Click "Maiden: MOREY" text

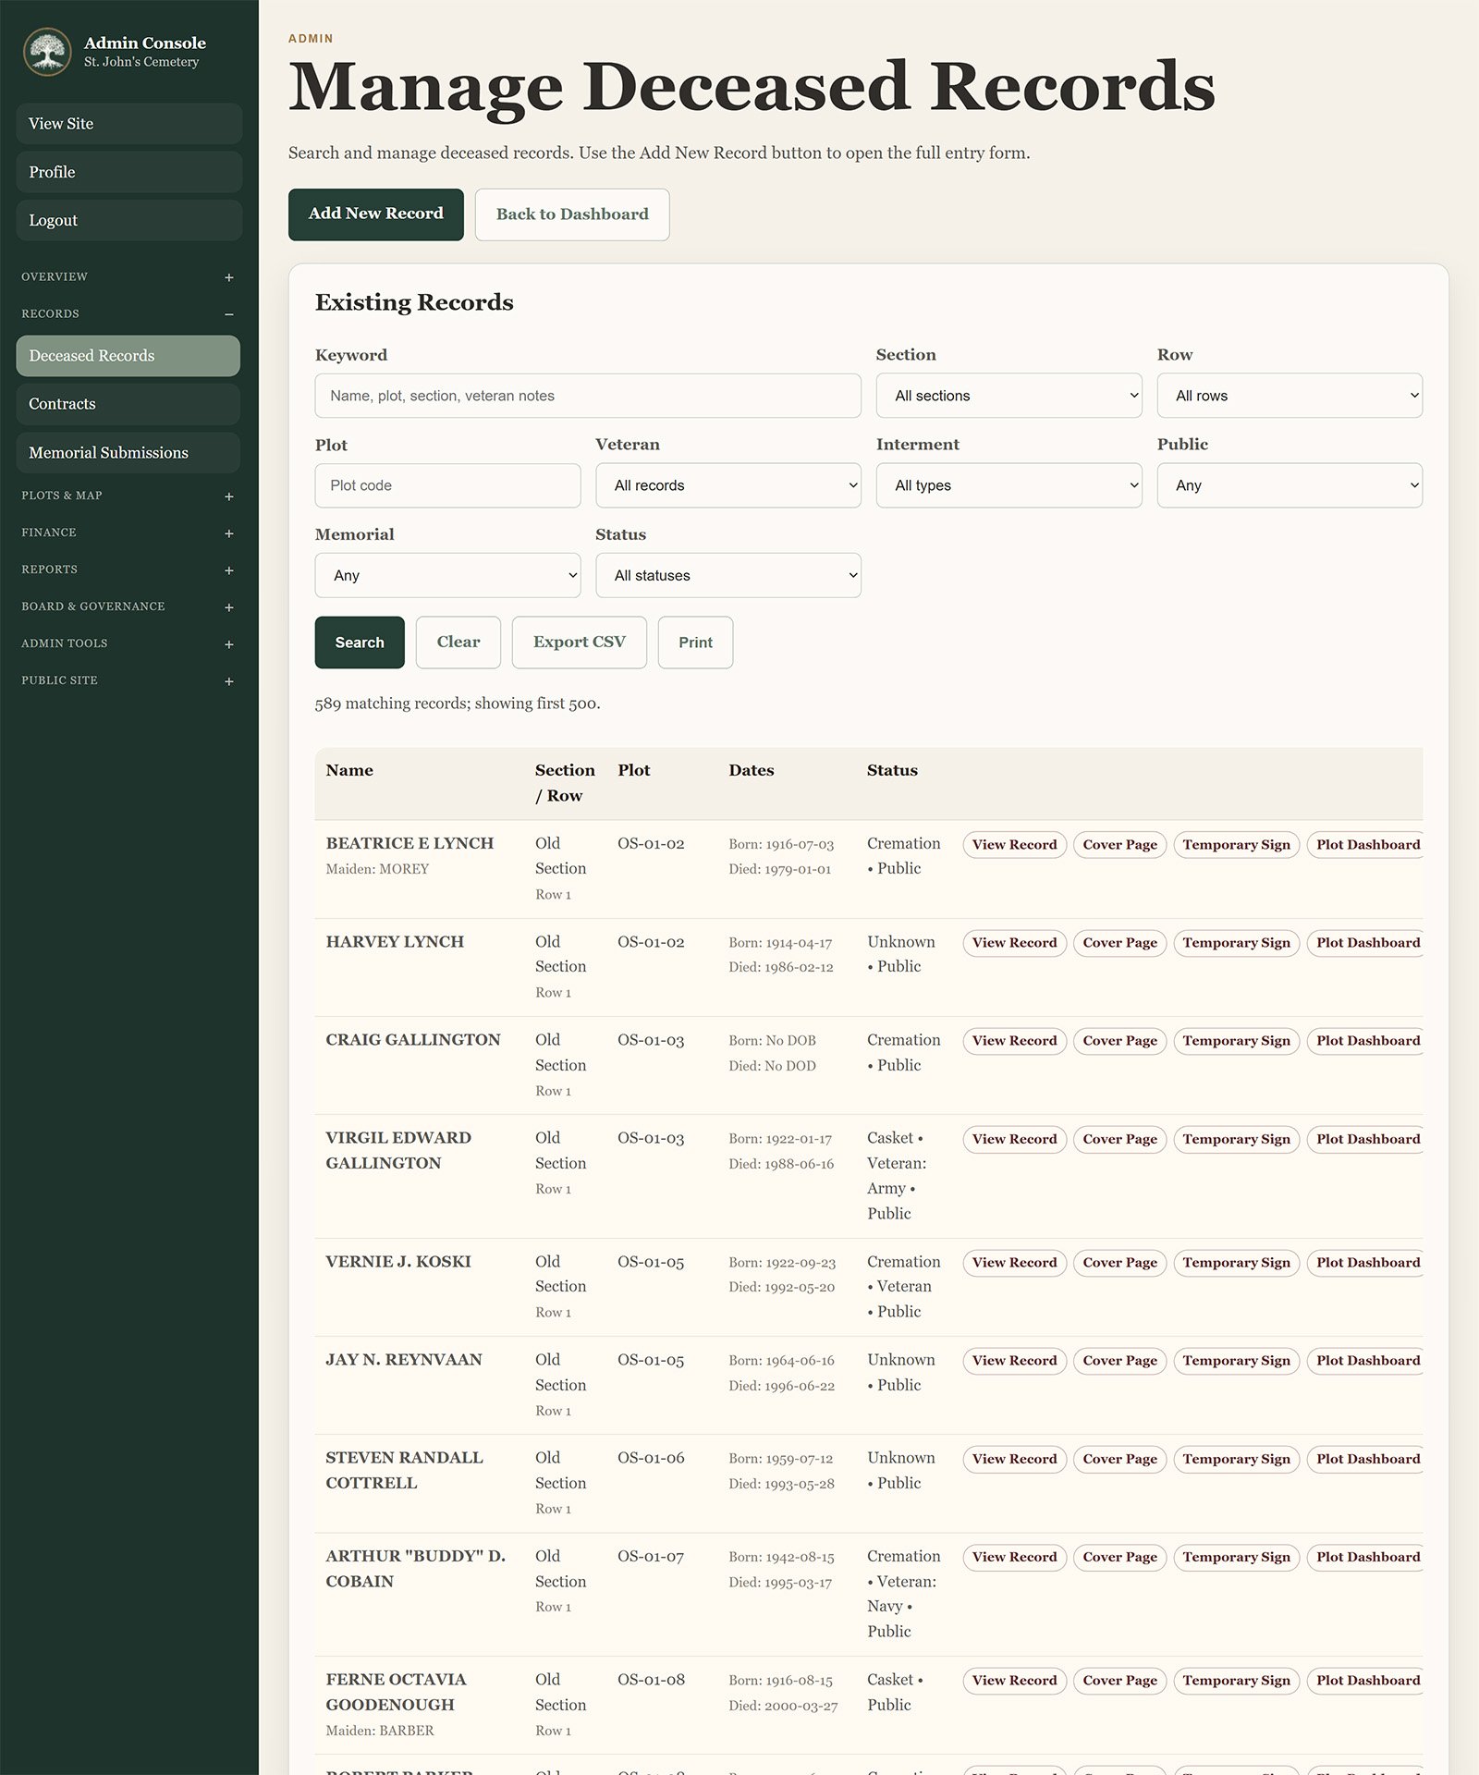(377, 869)
